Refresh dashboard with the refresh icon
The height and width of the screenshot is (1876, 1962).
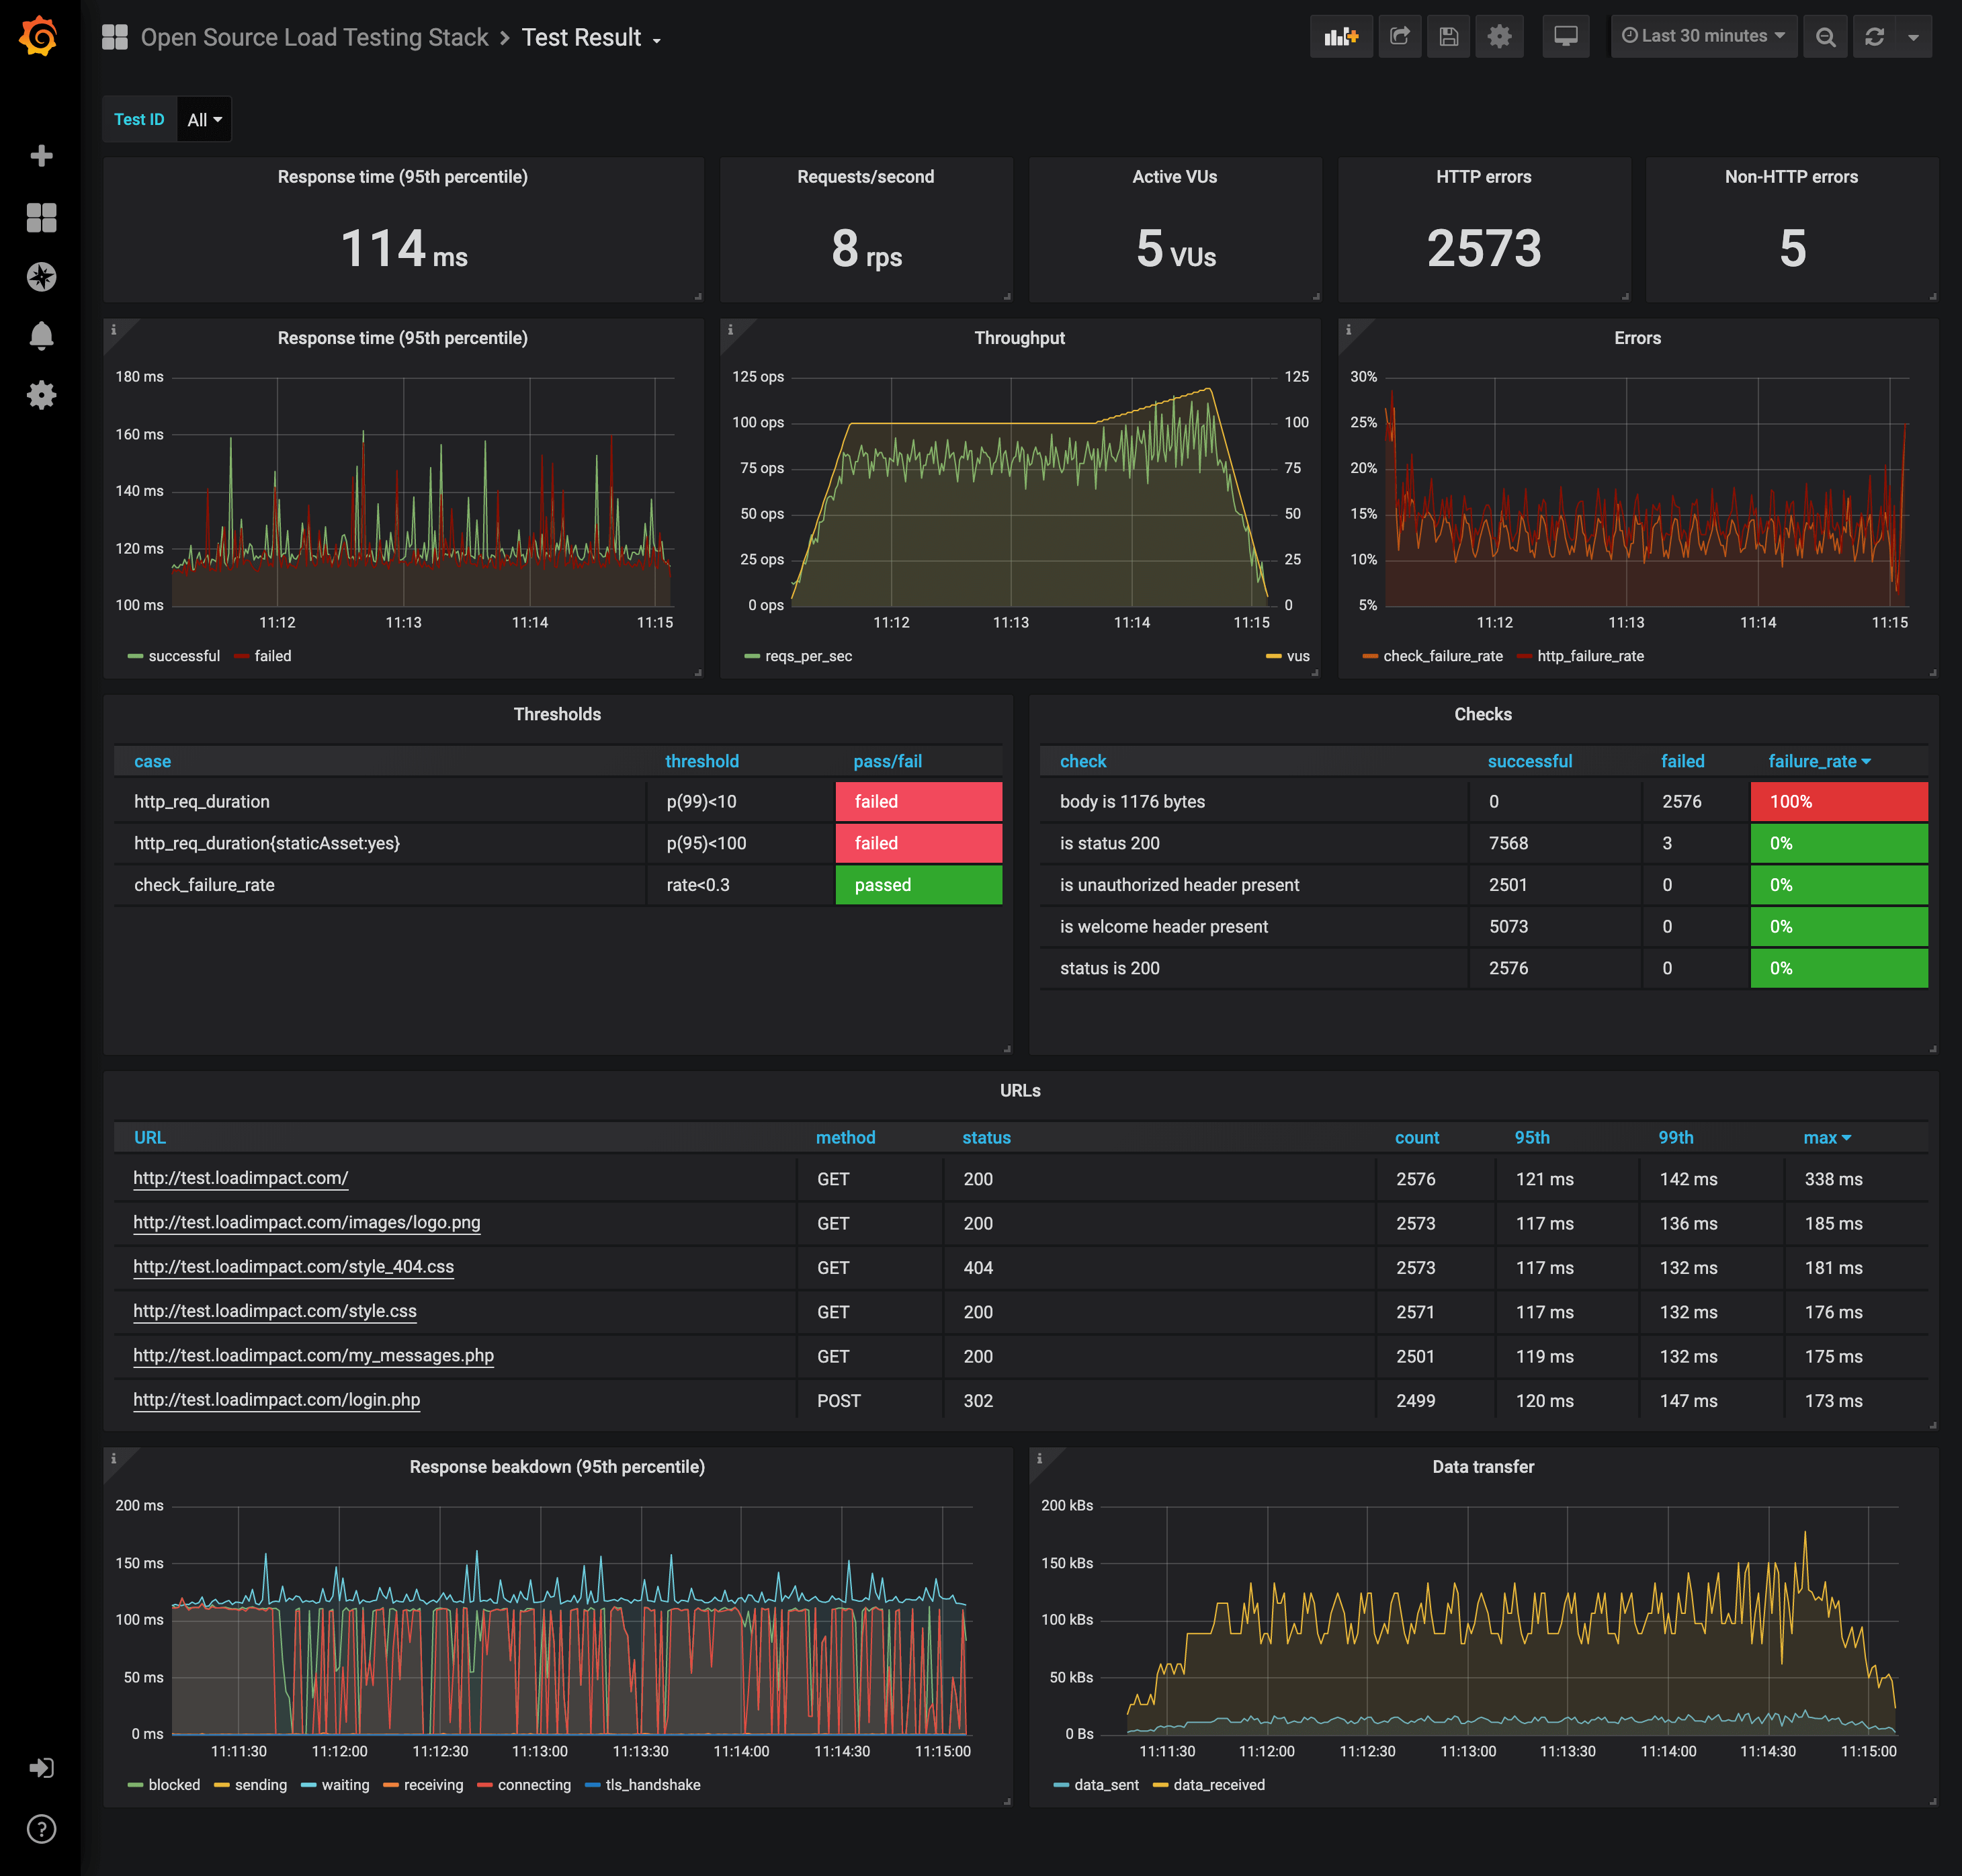[x=1874, y=37]
